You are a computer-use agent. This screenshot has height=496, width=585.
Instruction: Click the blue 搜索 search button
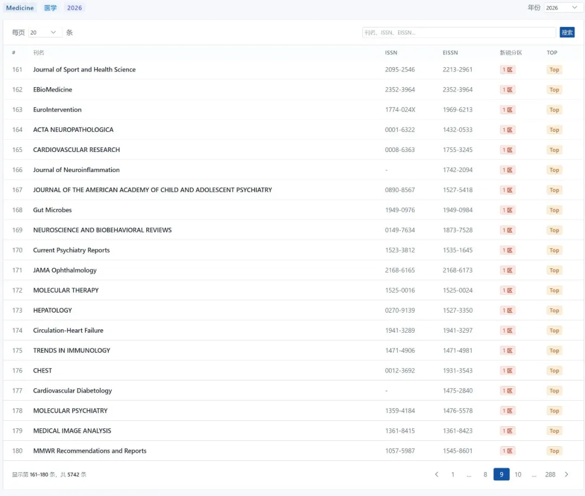pyautogui.click(x=567, y=32)
